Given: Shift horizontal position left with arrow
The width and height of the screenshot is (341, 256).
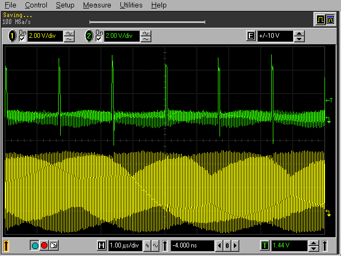Looking at the screenshot, I should click(x=219, y=246).
